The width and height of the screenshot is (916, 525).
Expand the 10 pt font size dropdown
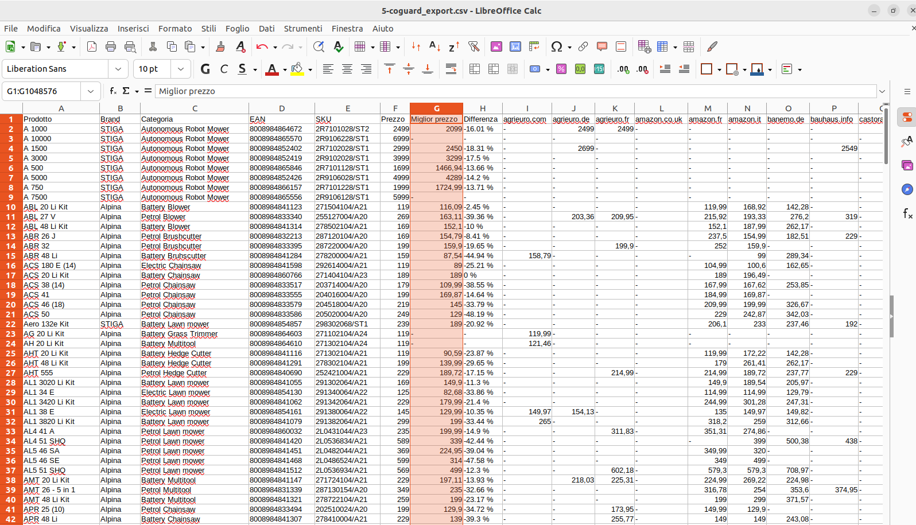coord(181,69)
